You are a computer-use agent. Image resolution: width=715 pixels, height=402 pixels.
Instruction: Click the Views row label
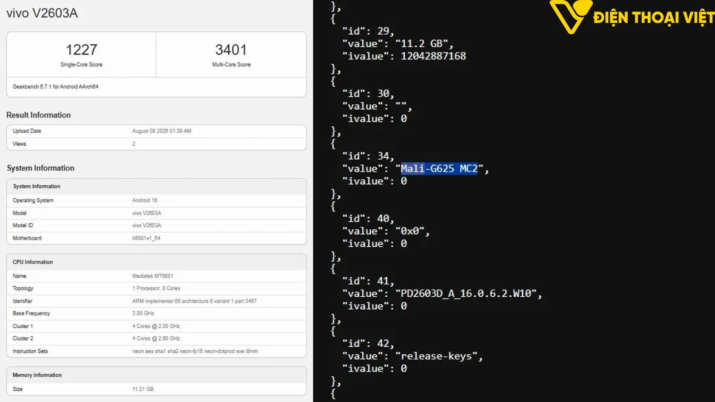pyautogui.click(x=20, y=144)
